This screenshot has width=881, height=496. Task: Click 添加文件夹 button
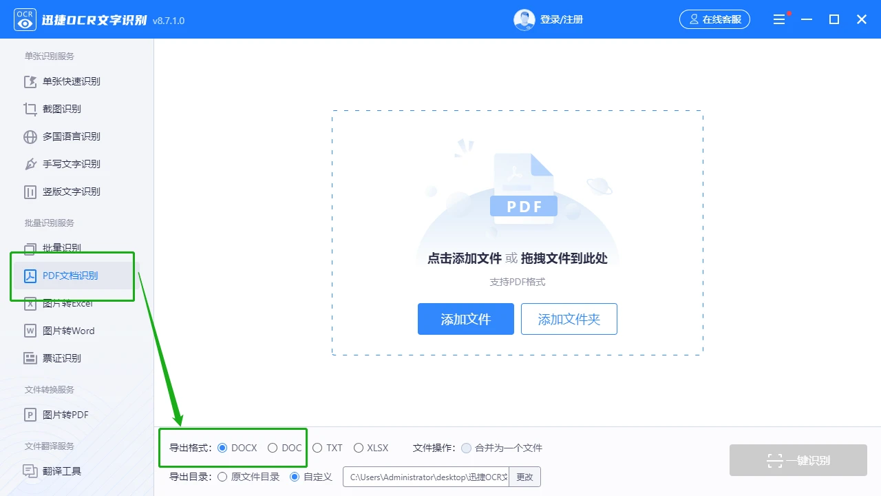tap(569, 319)
